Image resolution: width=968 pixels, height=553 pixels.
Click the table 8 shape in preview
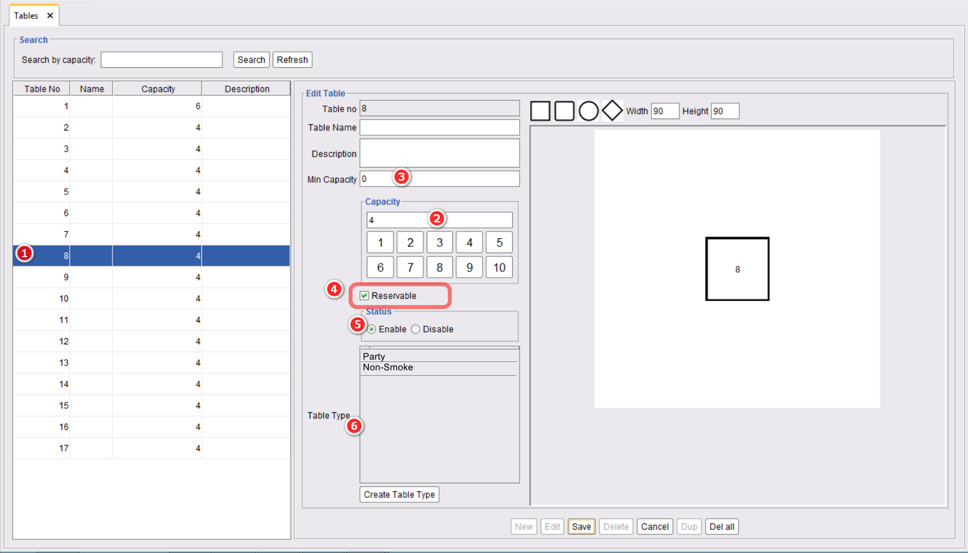tap(738, 269)
